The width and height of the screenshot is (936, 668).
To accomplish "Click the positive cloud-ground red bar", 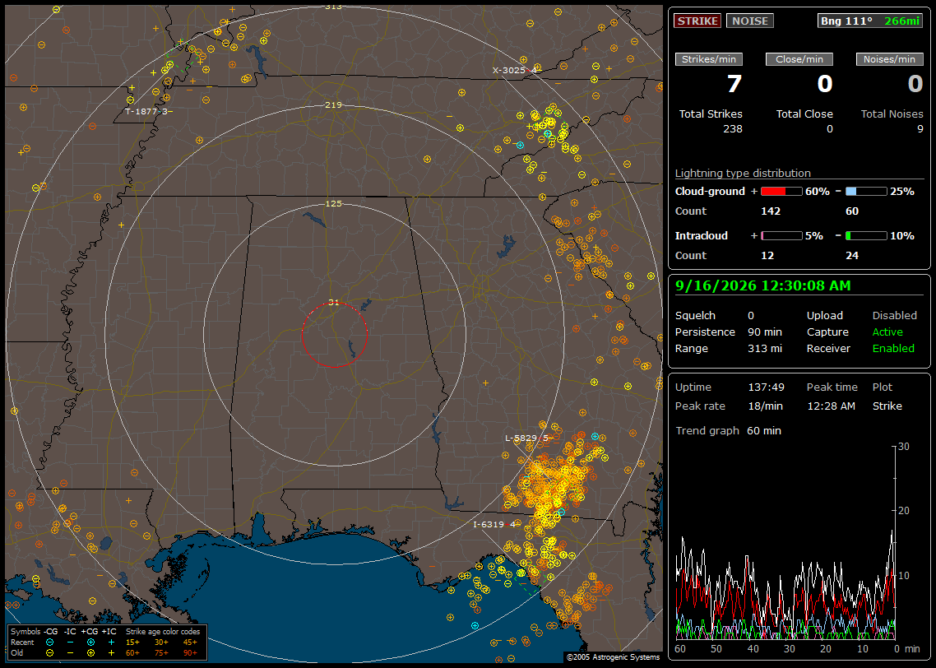I will (x=781, y=192).
